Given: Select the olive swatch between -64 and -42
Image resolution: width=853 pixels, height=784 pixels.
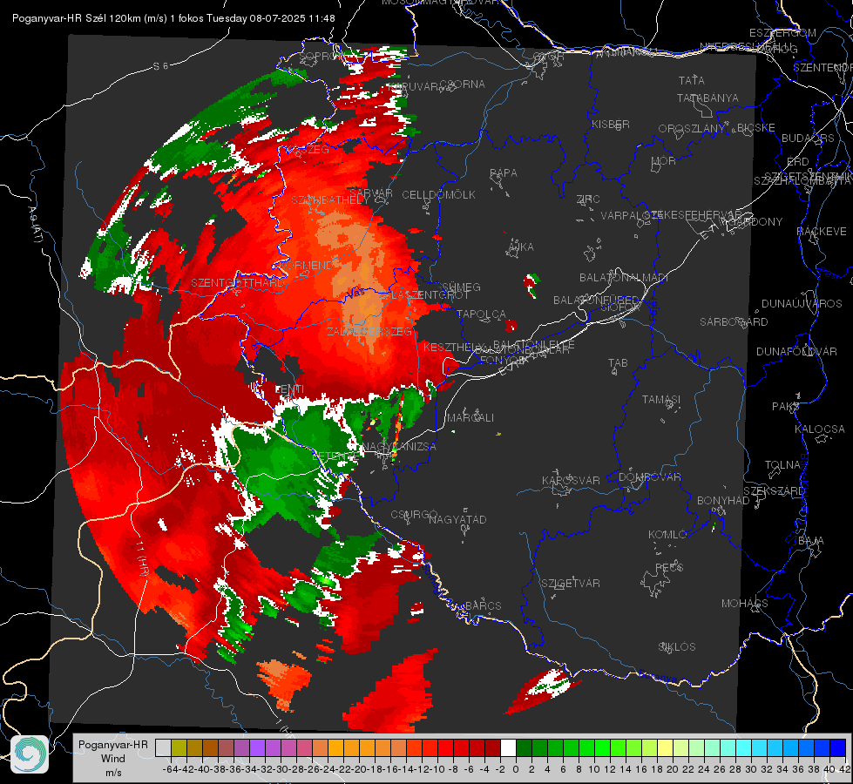Looking at the screenshot, I should click(179, 748).
